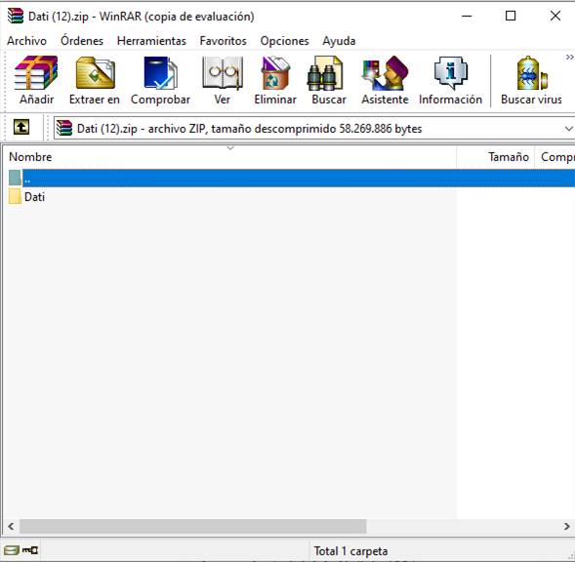Click the WinRAR icon in address bar
575x562 pixels.
click(64, 129)
